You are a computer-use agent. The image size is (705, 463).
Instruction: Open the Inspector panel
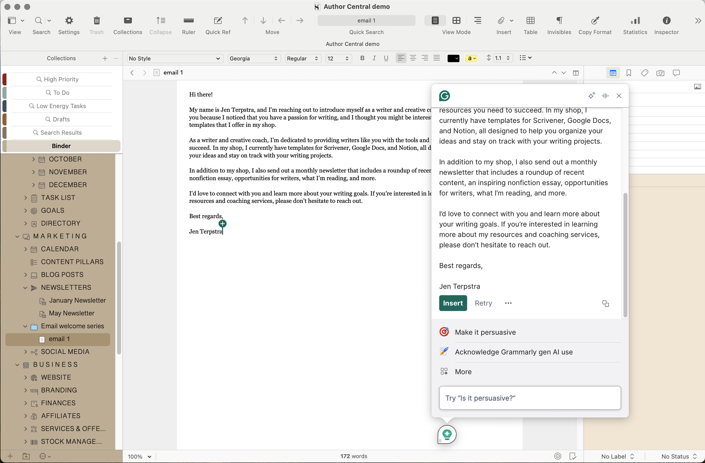(x=666, y=25)
